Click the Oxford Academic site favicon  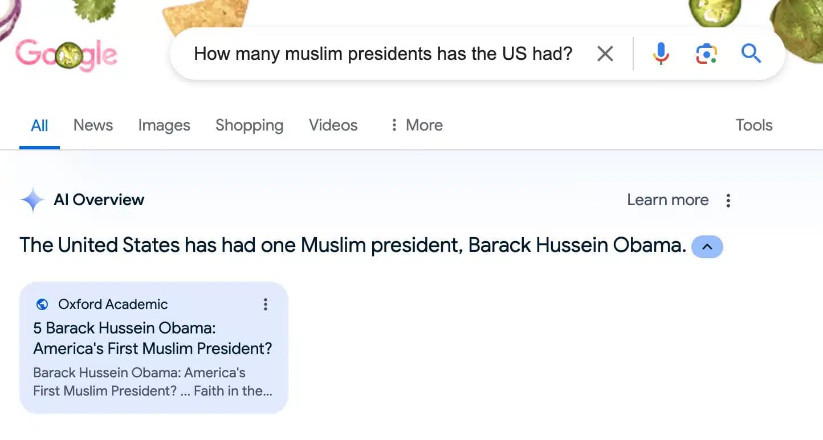tap(41, 304)
